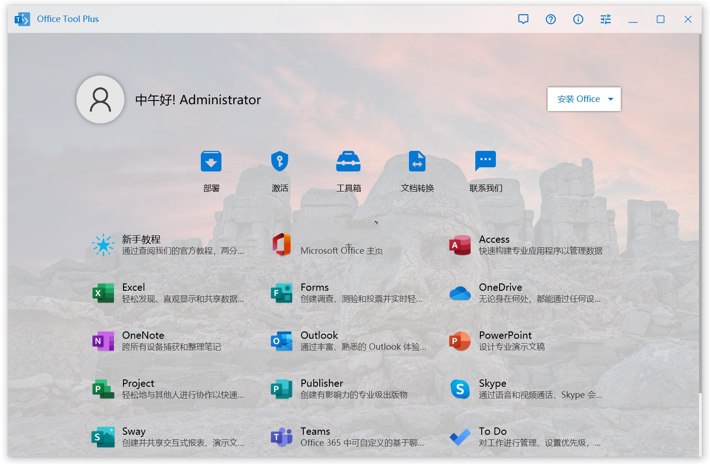Click the Project app icon
The height and width of the screenshot is (464, 710).
[x=103, y=389]
